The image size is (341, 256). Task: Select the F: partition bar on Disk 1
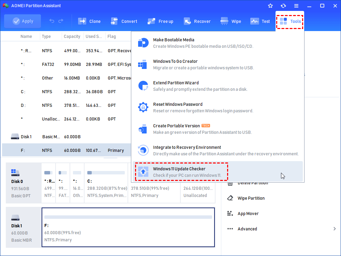pyautogui.click(x=128, y=227)
